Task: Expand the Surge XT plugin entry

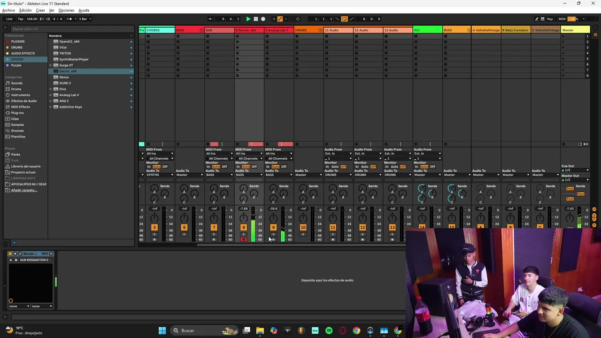Action: pos(51,65)
